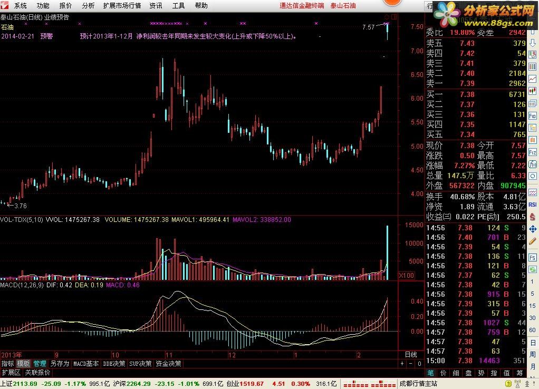Click the colored grid table icon
The height and width of the screenshot is (389, 539).
[x=533, y=66]
